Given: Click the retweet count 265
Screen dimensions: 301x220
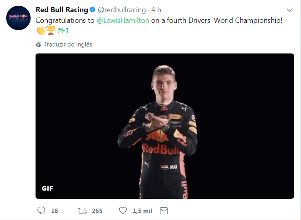Looking at the screenshot, I should pos(97,211).
